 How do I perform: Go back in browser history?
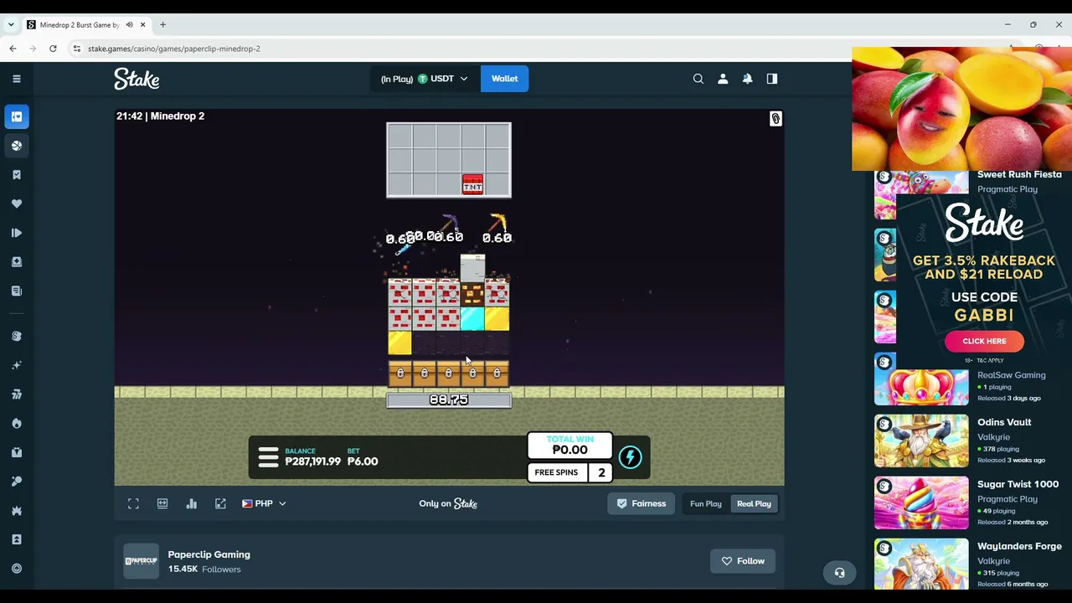[x=13, y=49]
